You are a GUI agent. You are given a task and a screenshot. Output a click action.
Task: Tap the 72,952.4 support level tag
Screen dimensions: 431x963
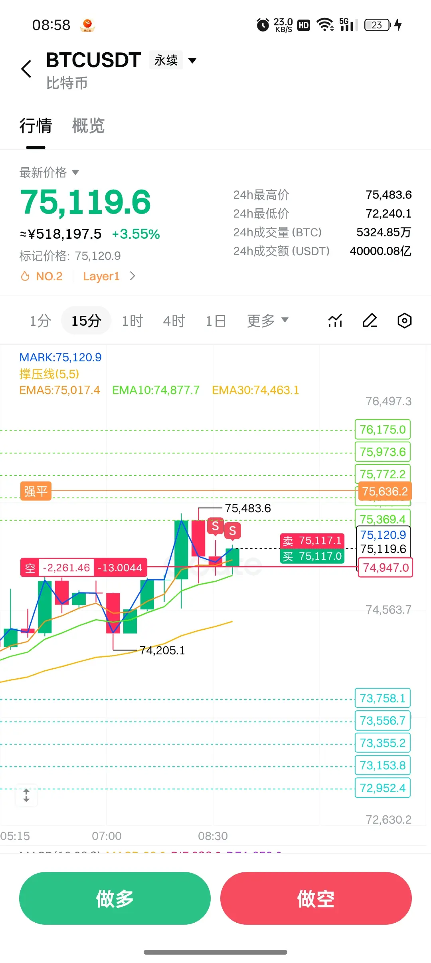[x=383, y=788]
